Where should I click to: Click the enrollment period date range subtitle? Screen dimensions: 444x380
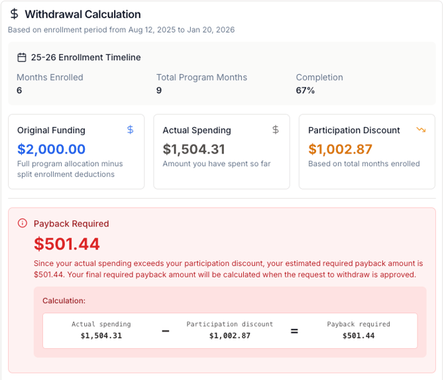[x=121, y=30]
